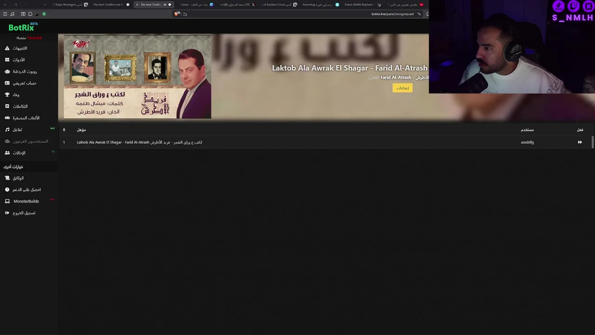Image resolution: width=595 pixels, height=335 pixels.
Task: Click the BotRix BETA logo
Action: tap(23, 27)
